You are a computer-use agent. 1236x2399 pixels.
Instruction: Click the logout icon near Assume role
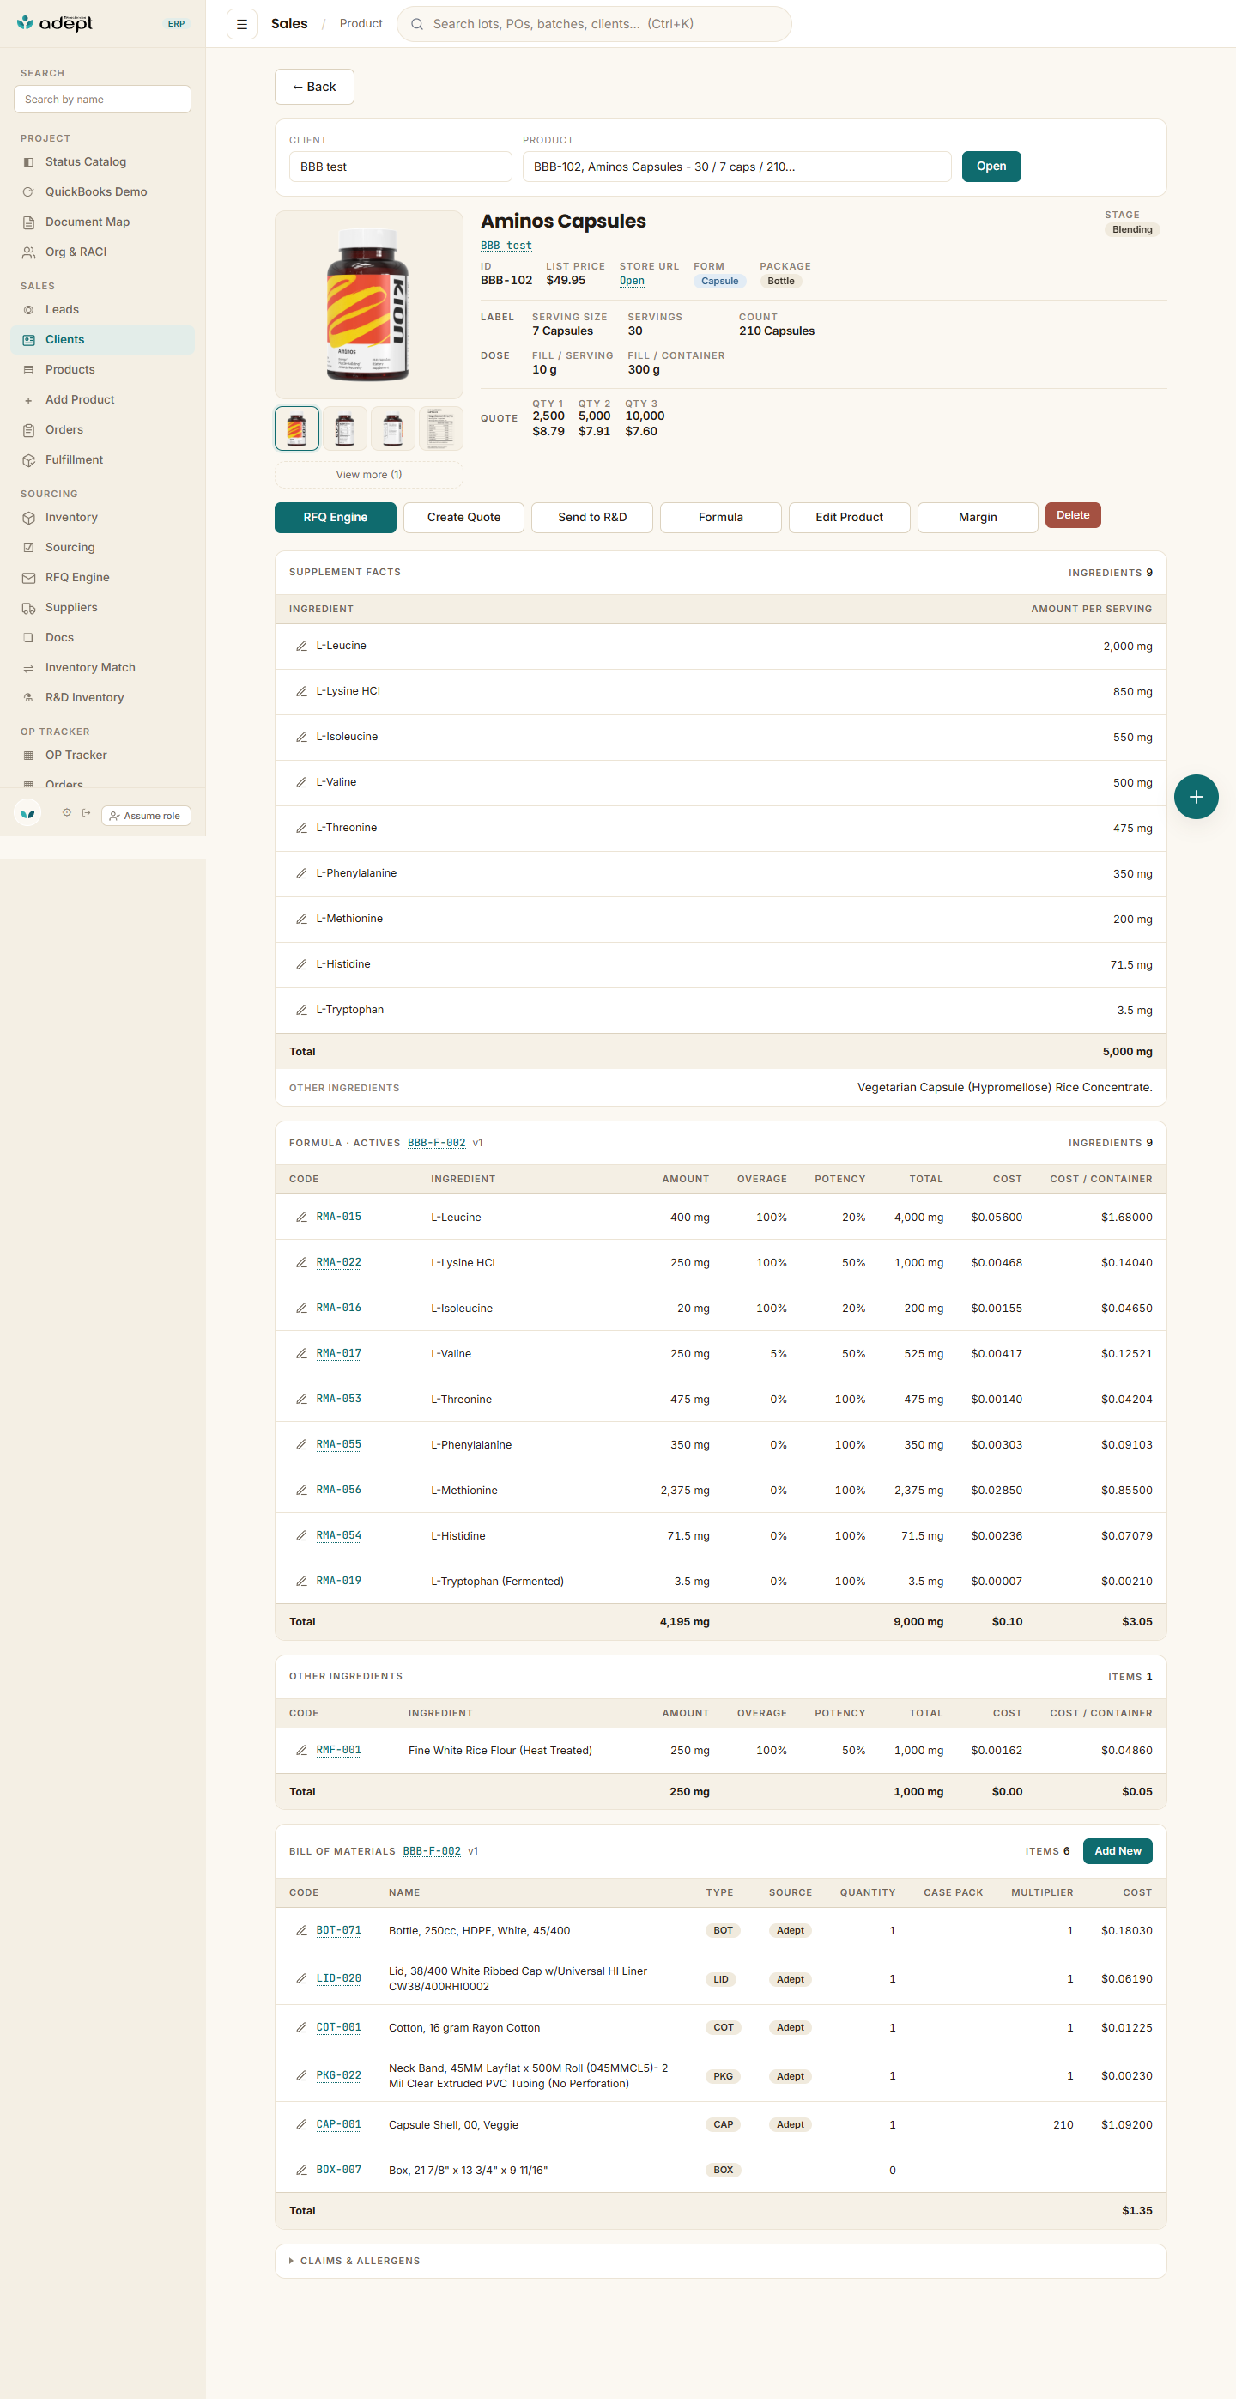click(x=87, y=813)
